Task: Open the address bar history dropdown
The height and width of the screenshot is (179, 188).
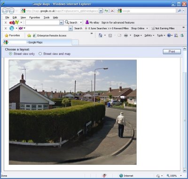Action: [x=101, y=11]
